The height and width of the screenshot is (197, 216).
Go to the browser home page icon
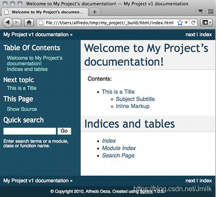pos(29,22)
